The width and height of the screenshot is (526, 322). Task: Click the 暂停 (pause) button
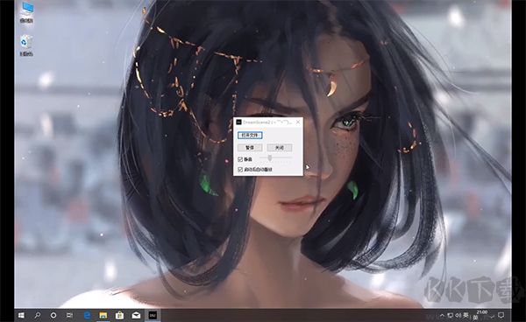coord(250,148)
